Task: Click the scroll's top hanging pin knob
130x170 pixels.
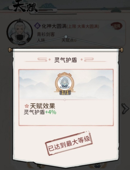Action: (x=66, y=37)
